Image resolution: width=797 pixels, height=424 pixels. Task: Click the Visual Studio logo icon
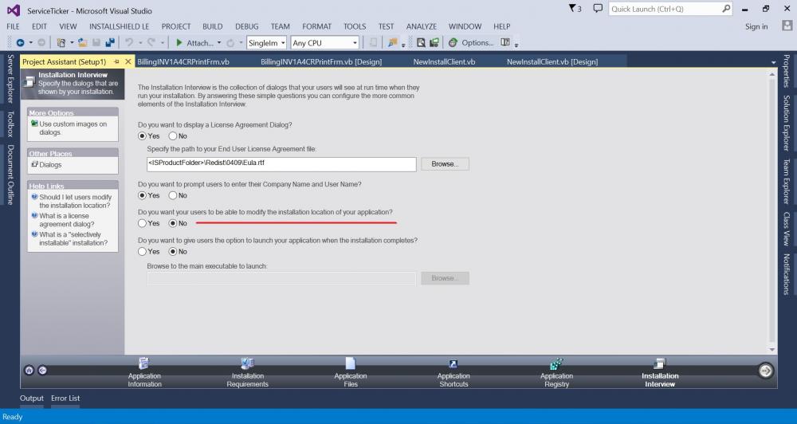(14, 10)
